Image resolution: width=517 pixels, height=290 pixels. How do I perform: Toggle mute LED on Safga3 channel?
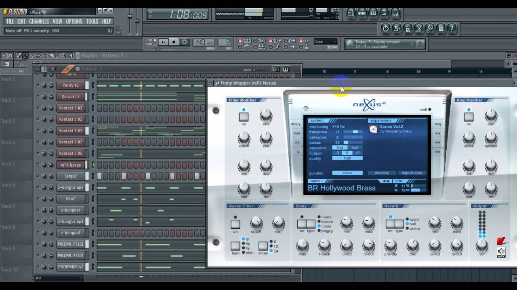coord(38,176)
